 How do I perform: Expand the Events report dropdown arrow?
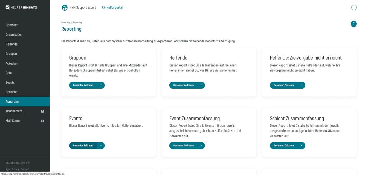point(101,145)
